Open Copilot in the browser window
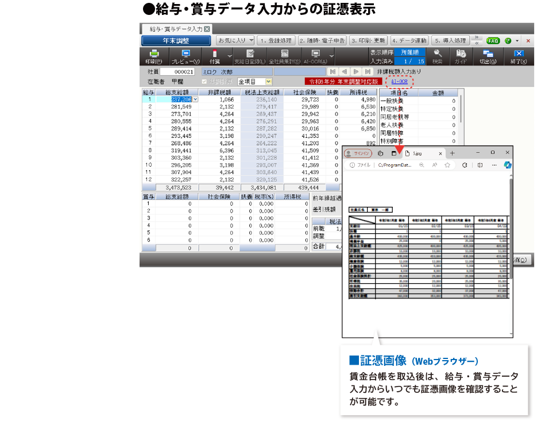545x421 pixels. coord(507,165)
